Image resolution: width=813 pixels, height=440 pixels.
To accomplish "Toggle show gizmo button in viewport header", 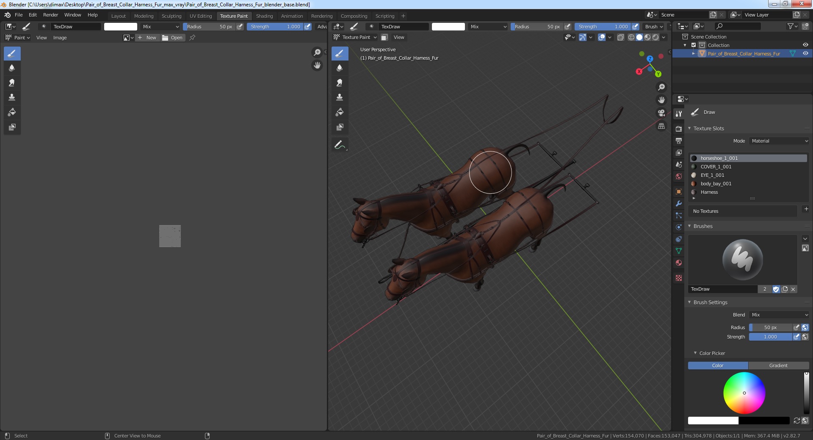I will [x=583, y=37].
